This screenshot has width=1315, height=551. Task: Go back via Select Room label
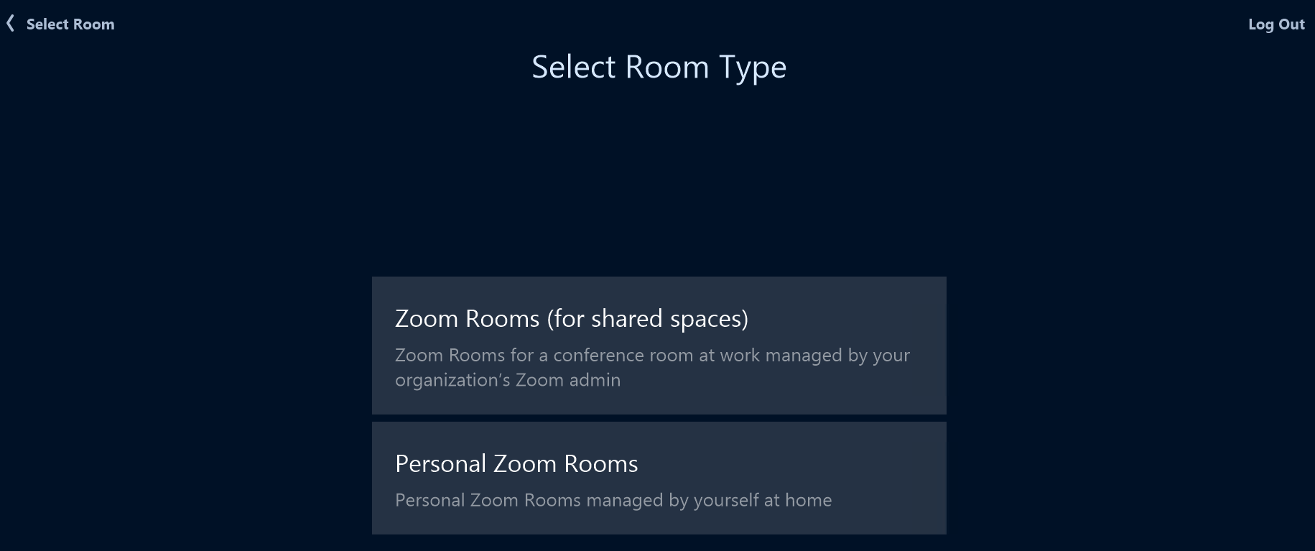pos(70,24)
